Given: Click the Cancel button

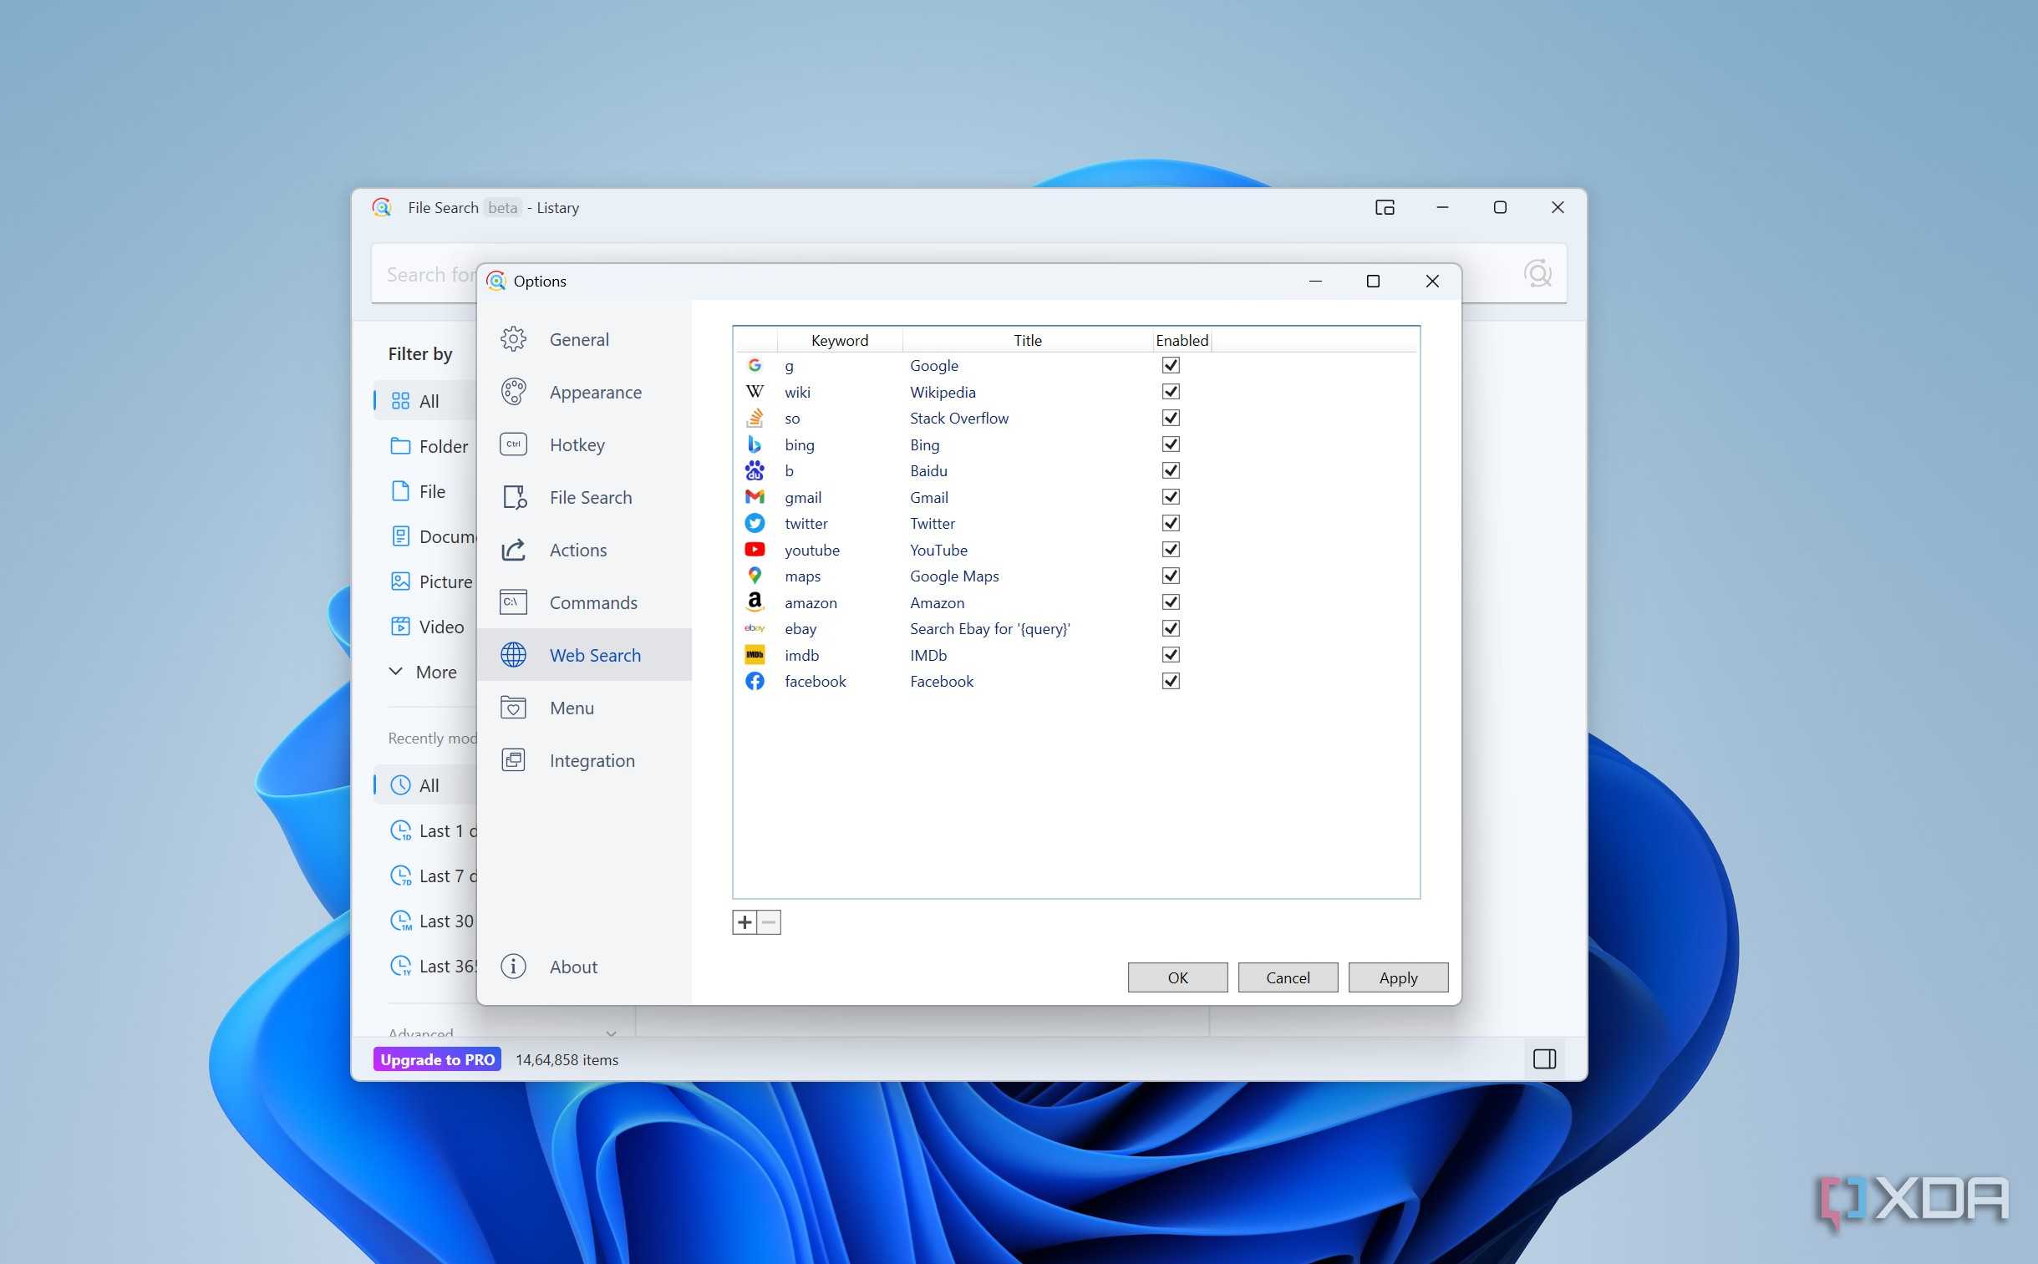Looking at the screenshot, I should tap(1288, 977).
